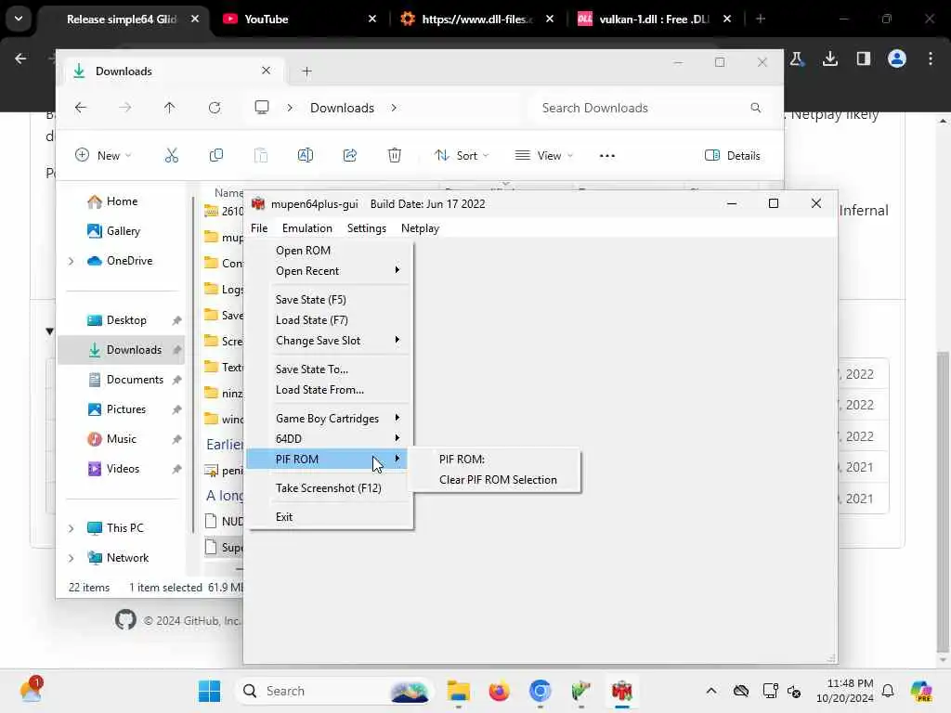Select Take Screenshot (F12)
The height and width of the screenshot is (713, 951).
[331, 488]
